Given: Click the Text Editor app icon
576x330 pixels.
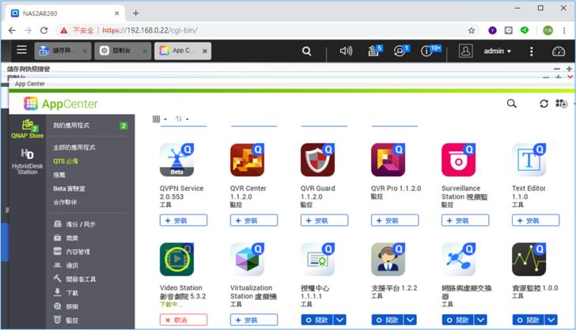Looking at the screenshot, I should coord(529,160).
